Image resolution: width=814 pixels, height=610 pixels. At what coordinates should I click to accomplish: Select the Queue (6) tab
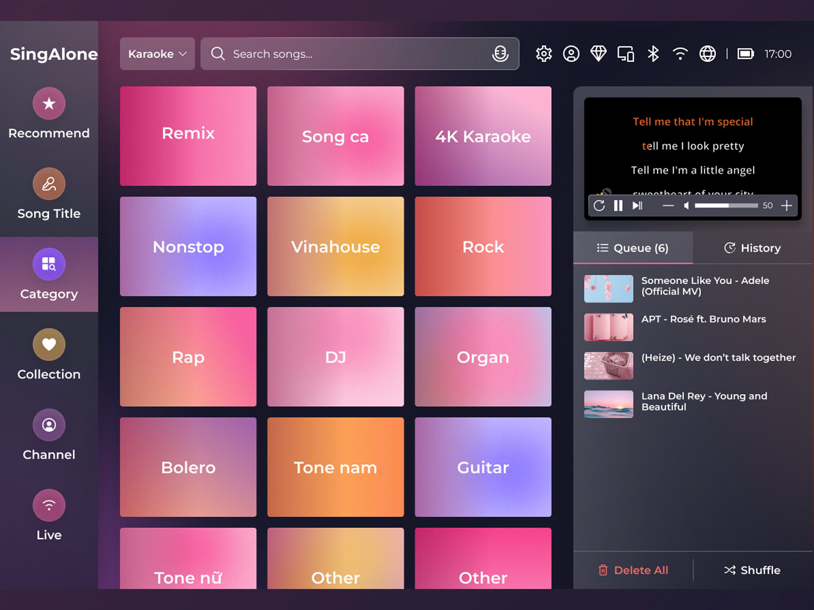[x=633, y=248]
